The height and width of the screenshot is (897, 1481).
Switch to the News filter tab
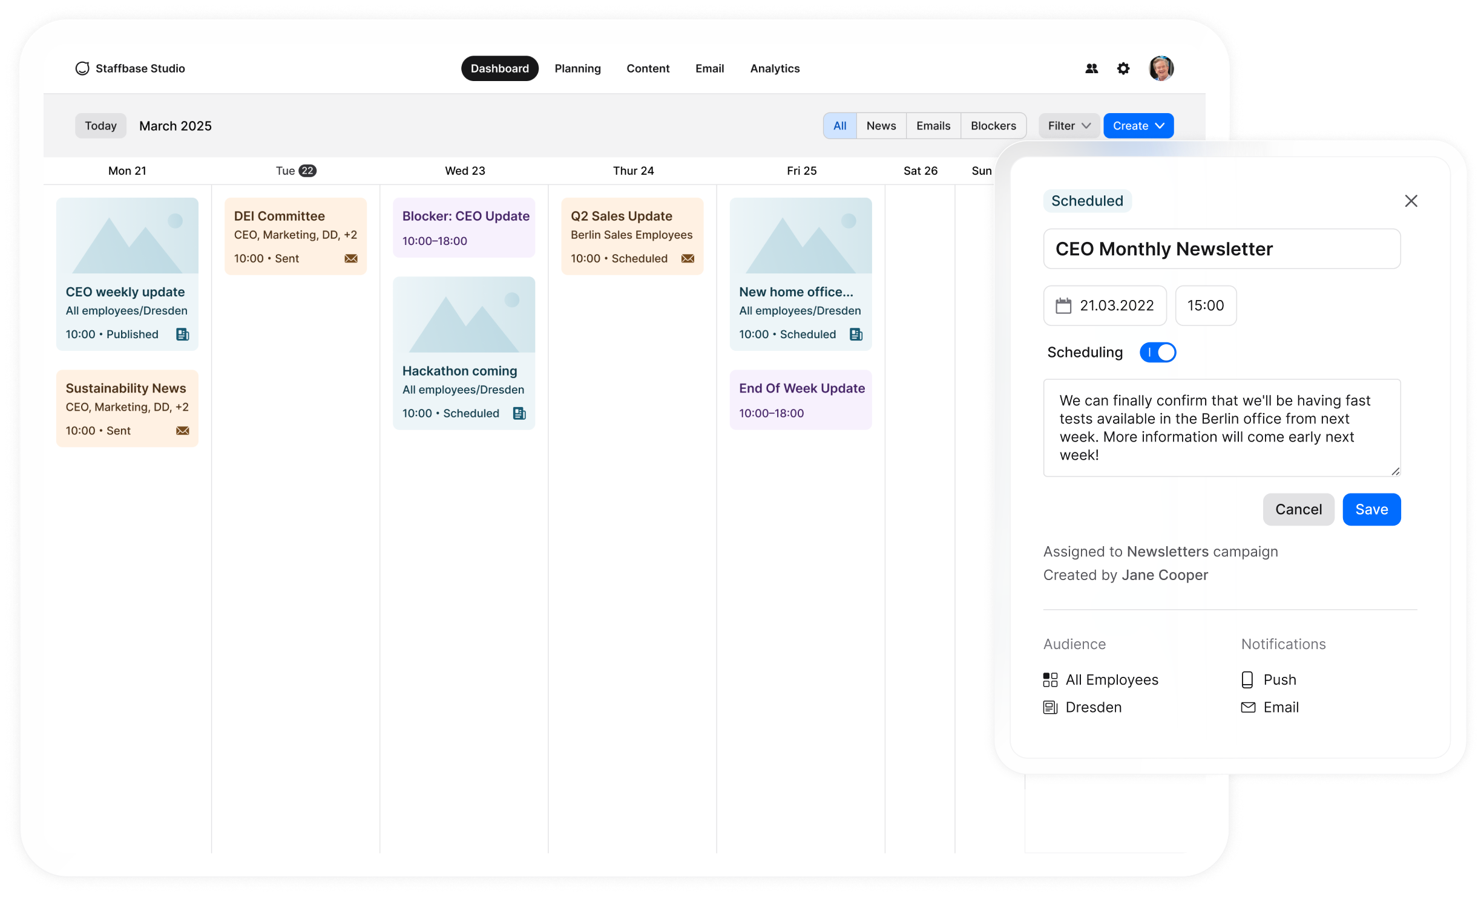881,125
